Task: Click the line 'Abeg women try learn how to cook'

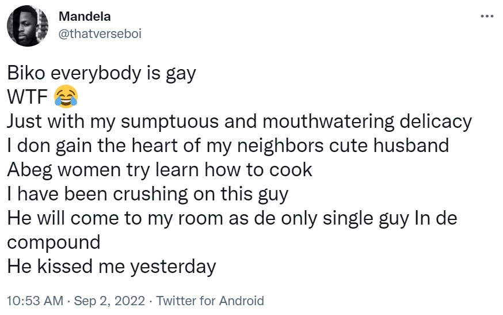Action: click(x=159, y=169)
